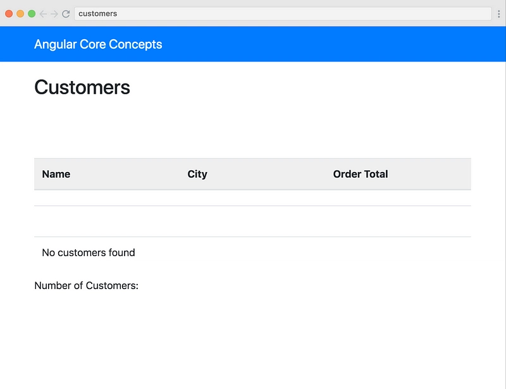Click the green maximize window button
The width and height of the screenshot is (506, 389).
pyautogui.click(x=32, y=14)
